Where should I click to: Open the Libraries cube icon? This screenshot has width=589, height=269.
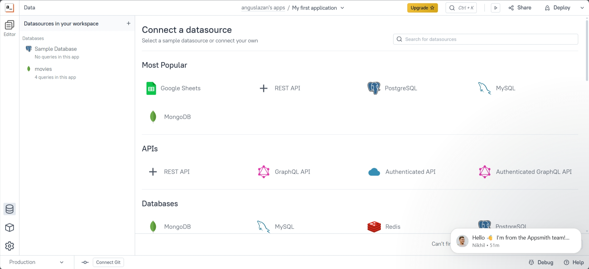tap(10, 228)
